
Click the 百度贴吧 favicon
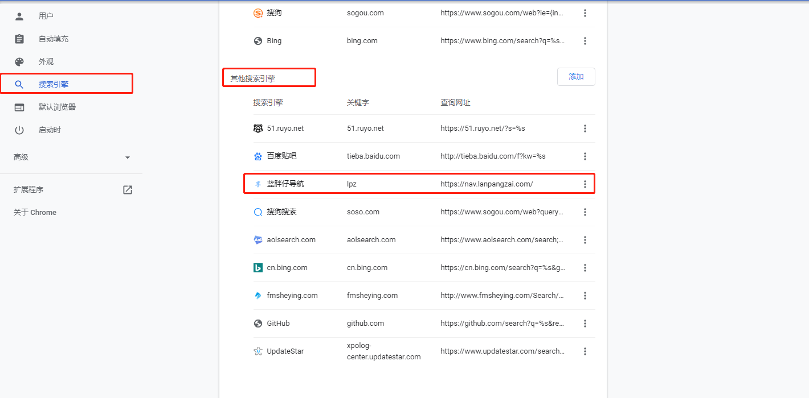coord(258,156)
